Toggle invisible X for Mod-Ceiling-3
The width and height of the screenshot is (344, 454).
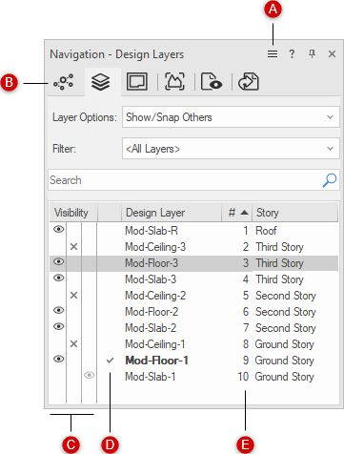[x=73, y=246]
